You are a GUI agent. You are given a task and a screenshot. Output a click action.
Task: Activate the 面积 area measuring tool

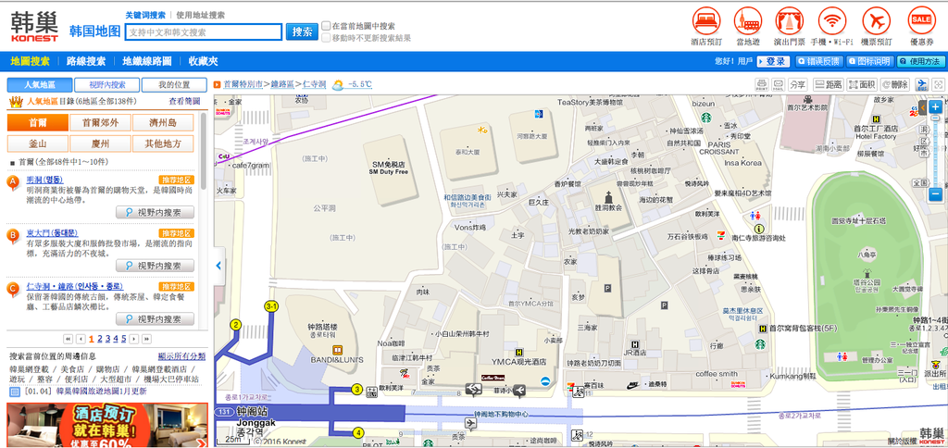click(x=862, y=84)
